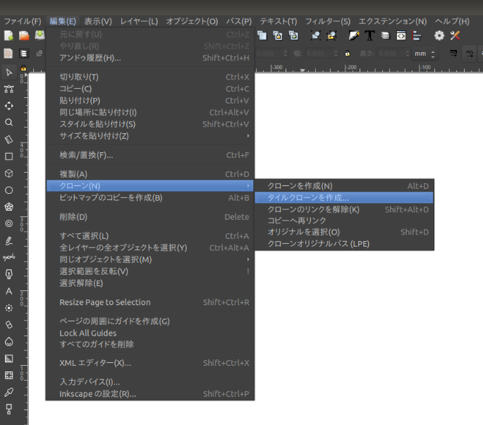
Task: Select the Rectangle tool
Action: coord(9,156)
